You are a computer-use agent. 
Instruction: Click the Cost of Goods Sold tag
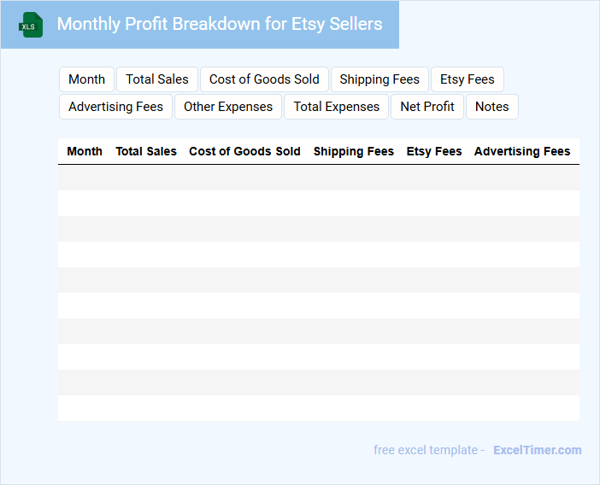click(x=264, y=79)
